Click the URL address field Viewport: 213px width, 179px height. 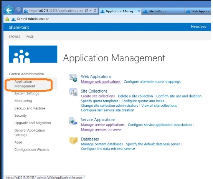56,11
